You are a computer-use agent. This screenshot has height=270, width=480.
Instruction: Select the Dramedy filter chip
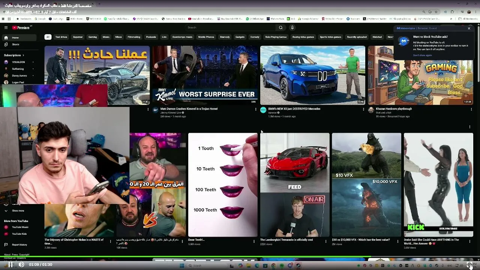[x=225, y=37]
